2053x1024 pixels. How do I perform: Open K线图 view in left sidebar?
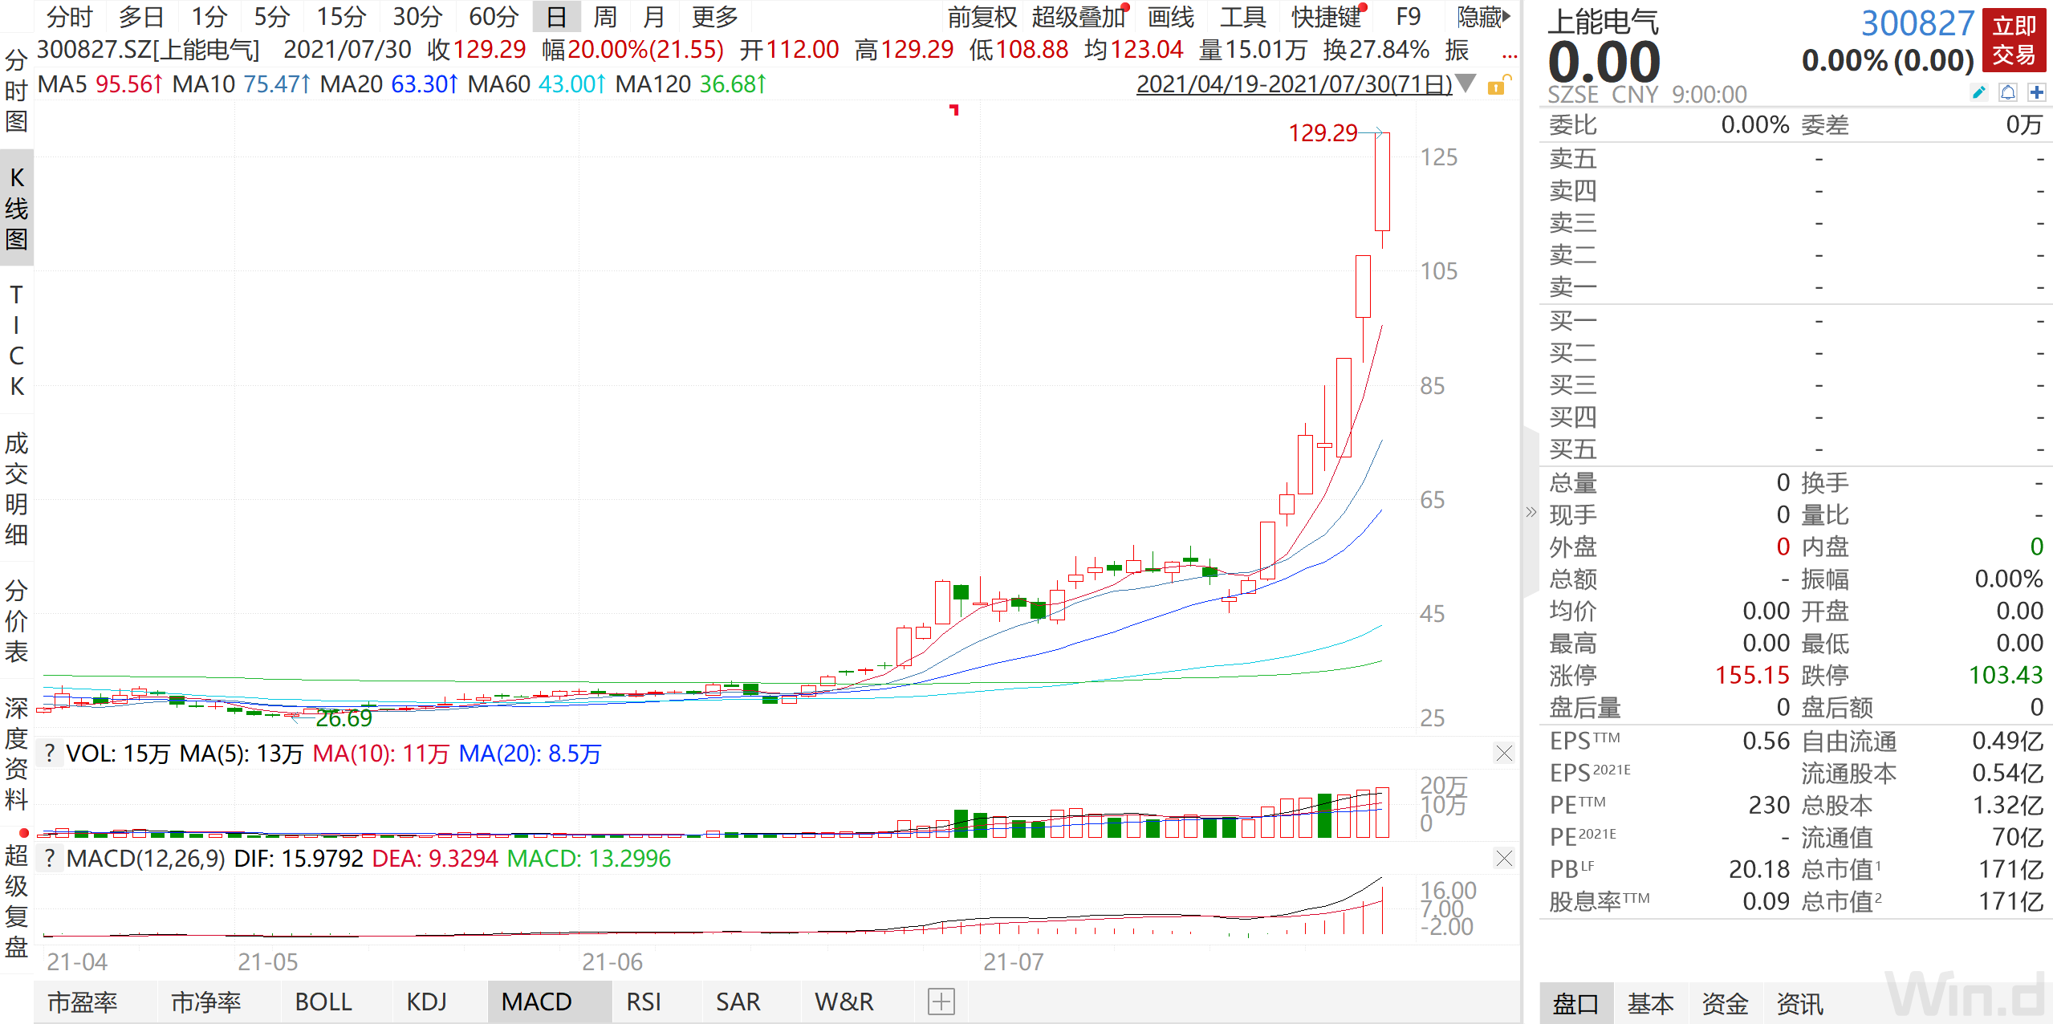[x=16, y=208]
